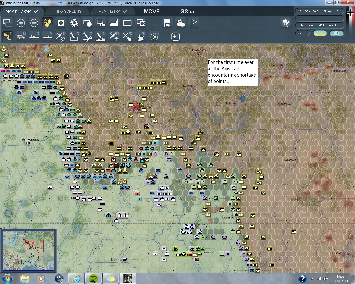
Task: Click the Motor Pool readout
Action: coord(319,25)
